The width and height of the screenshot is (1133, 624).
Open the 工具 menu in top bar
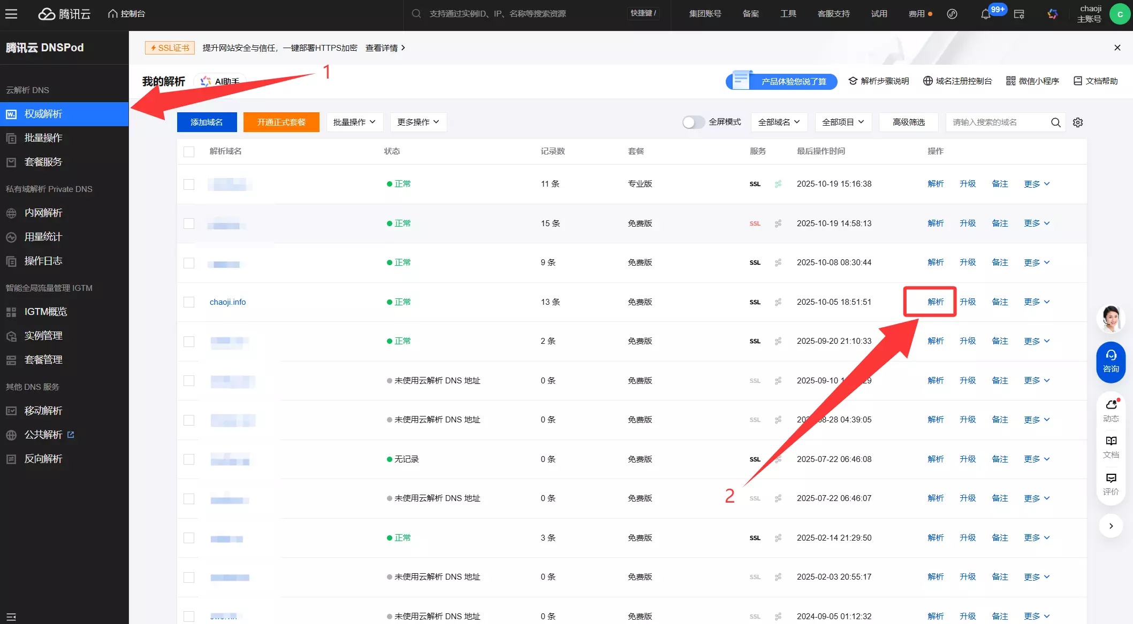click(788, 13)
